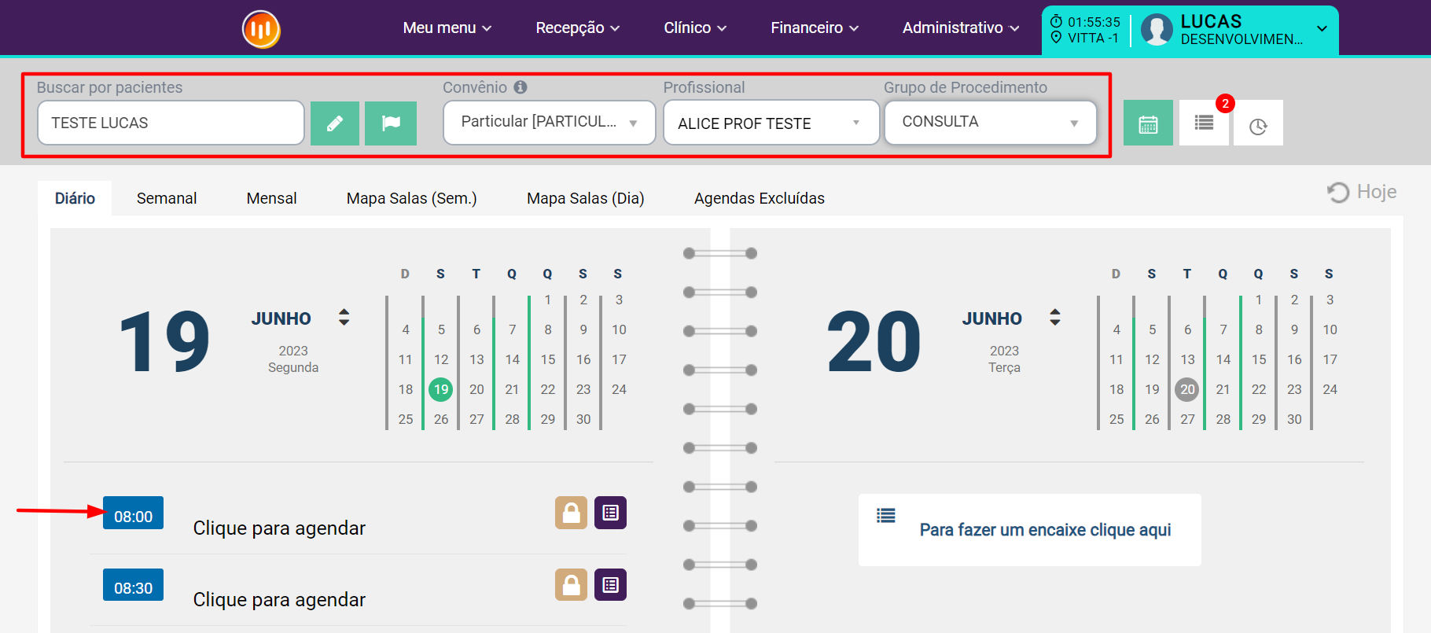Screen dimensions: 1431x633
Task: Click the stopwatch timer 01:55:35
Action: 1085,22
